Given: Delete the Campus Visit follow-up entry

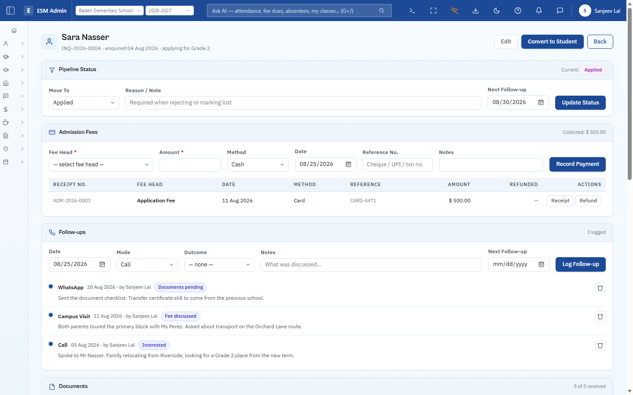Looking at the screenshot, I should click(600, 316).
